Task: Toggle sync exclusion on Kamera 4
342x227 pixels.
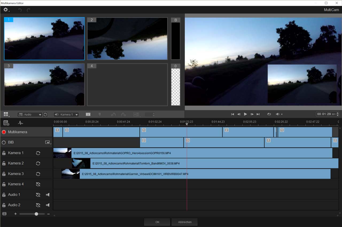Action: tap(38, 184)
